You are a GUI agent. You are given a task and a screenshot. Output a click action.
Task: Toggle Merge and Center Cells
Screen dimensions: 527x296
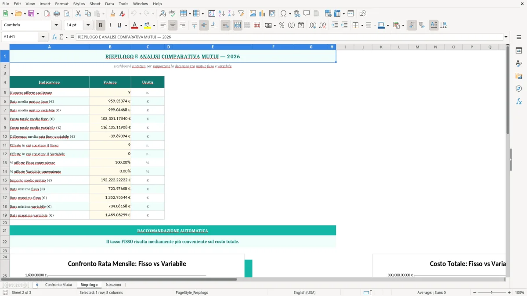[x=238, y=25]
